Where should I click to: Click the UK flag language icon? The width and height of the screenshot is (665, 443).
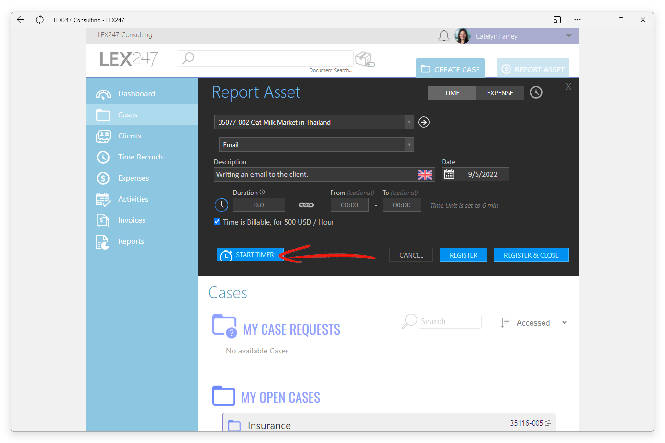[425, 175]
